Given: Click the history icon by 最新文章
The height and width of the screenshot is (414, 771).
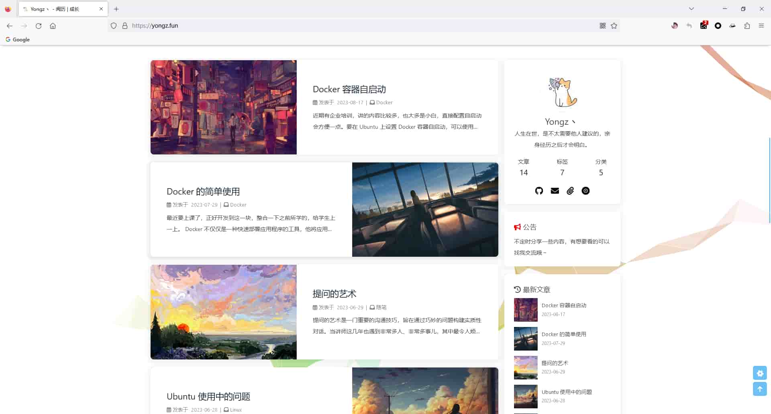Looking at the screenshot, I should (517, 289).
